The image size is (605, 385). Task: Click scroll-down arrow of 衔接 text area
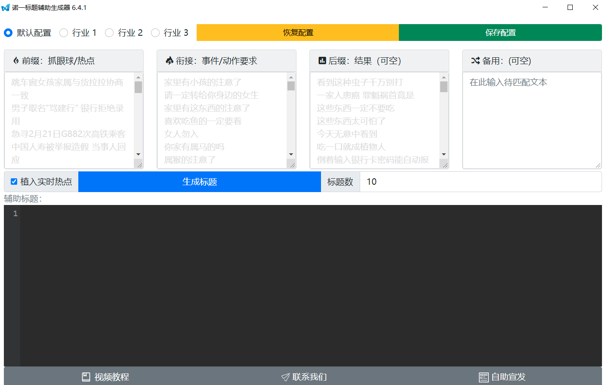[291, 154]
